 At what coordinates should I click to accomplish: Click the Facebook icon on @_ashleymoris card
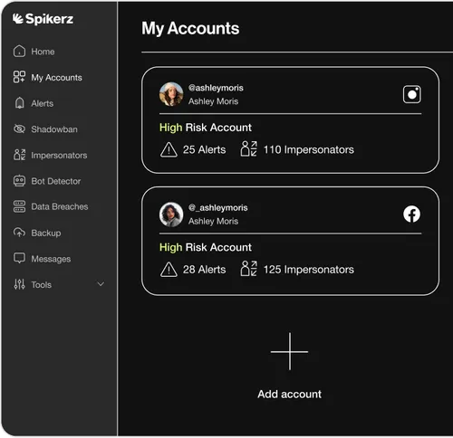[412, 214]
